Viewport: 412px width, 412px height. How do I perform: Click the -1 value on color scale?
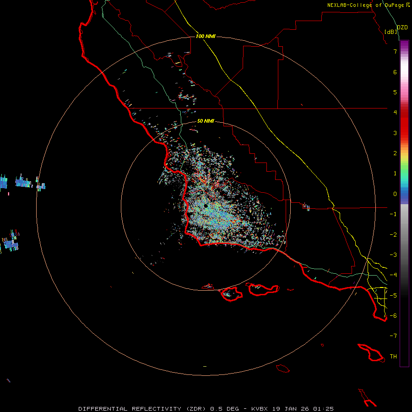click(393, 214)
